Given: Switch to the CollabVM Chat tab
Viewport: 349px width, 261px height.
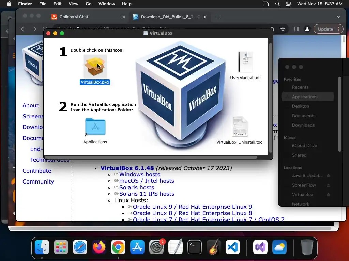Looking at the screenshot, I should coord(88,17).
